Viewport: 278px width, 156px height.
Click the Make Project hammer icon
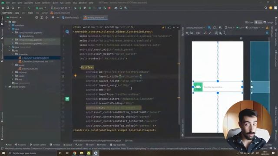pos(29,8)
